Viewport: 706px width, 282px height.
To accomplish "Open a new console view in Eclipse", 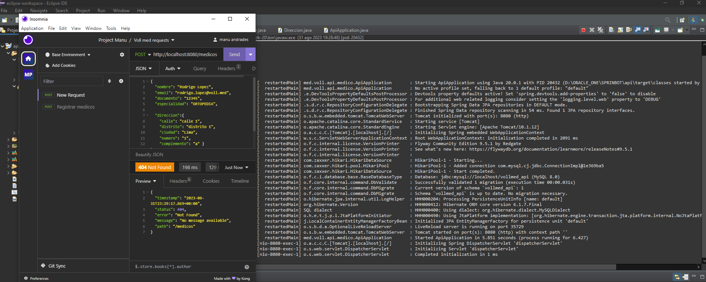I will click(x=680, y=30).
